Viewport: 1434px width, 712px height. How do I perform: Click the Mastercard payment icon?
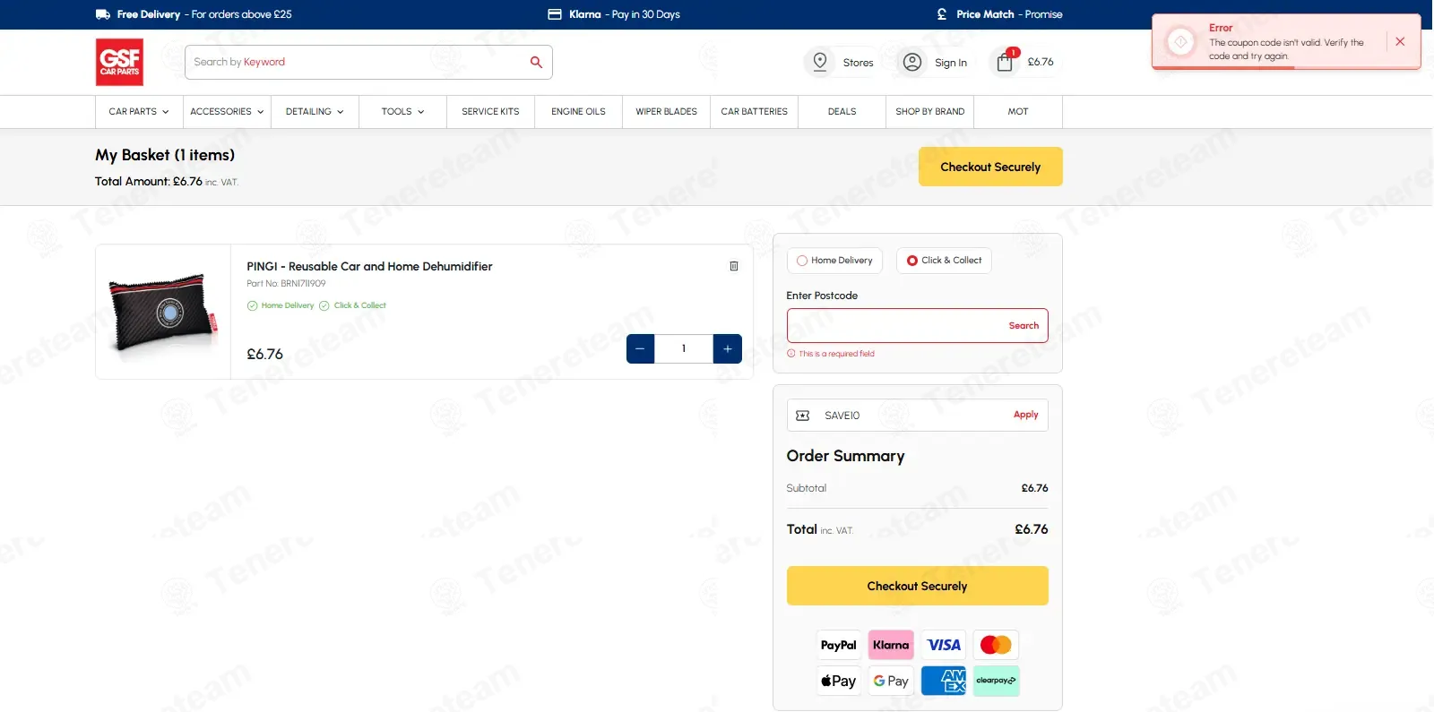[996, 645]
